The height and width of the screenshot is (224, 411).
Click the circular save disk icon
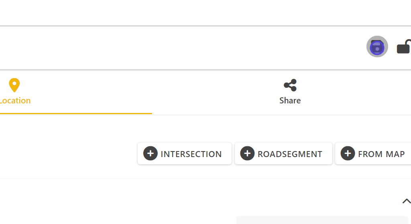click(x=377, y=47)
